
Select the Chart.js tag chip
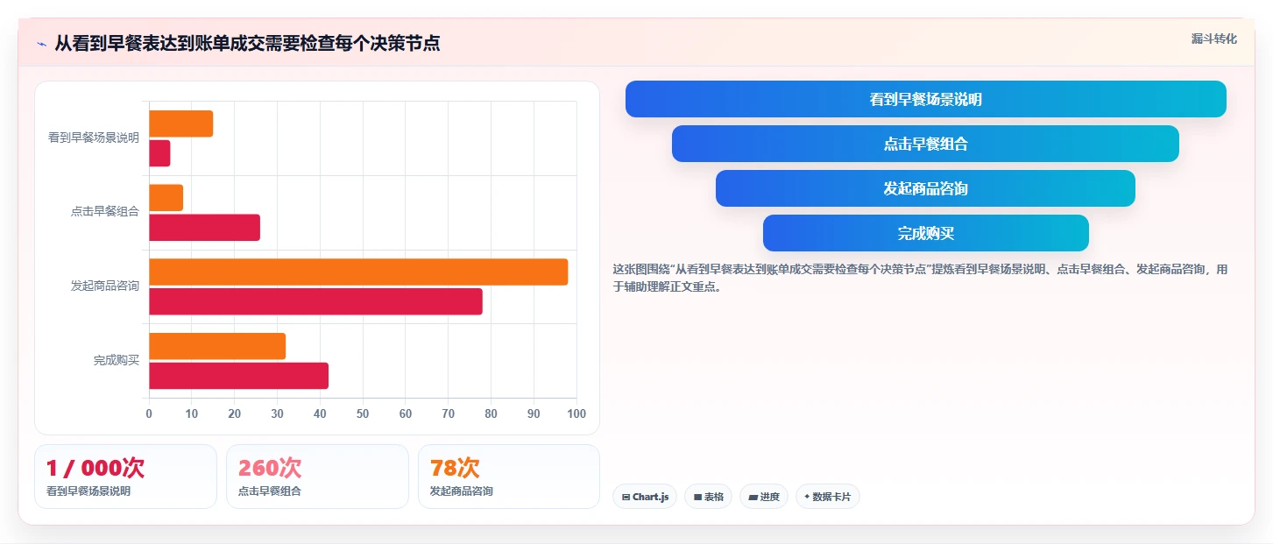(x=645, y=497)
